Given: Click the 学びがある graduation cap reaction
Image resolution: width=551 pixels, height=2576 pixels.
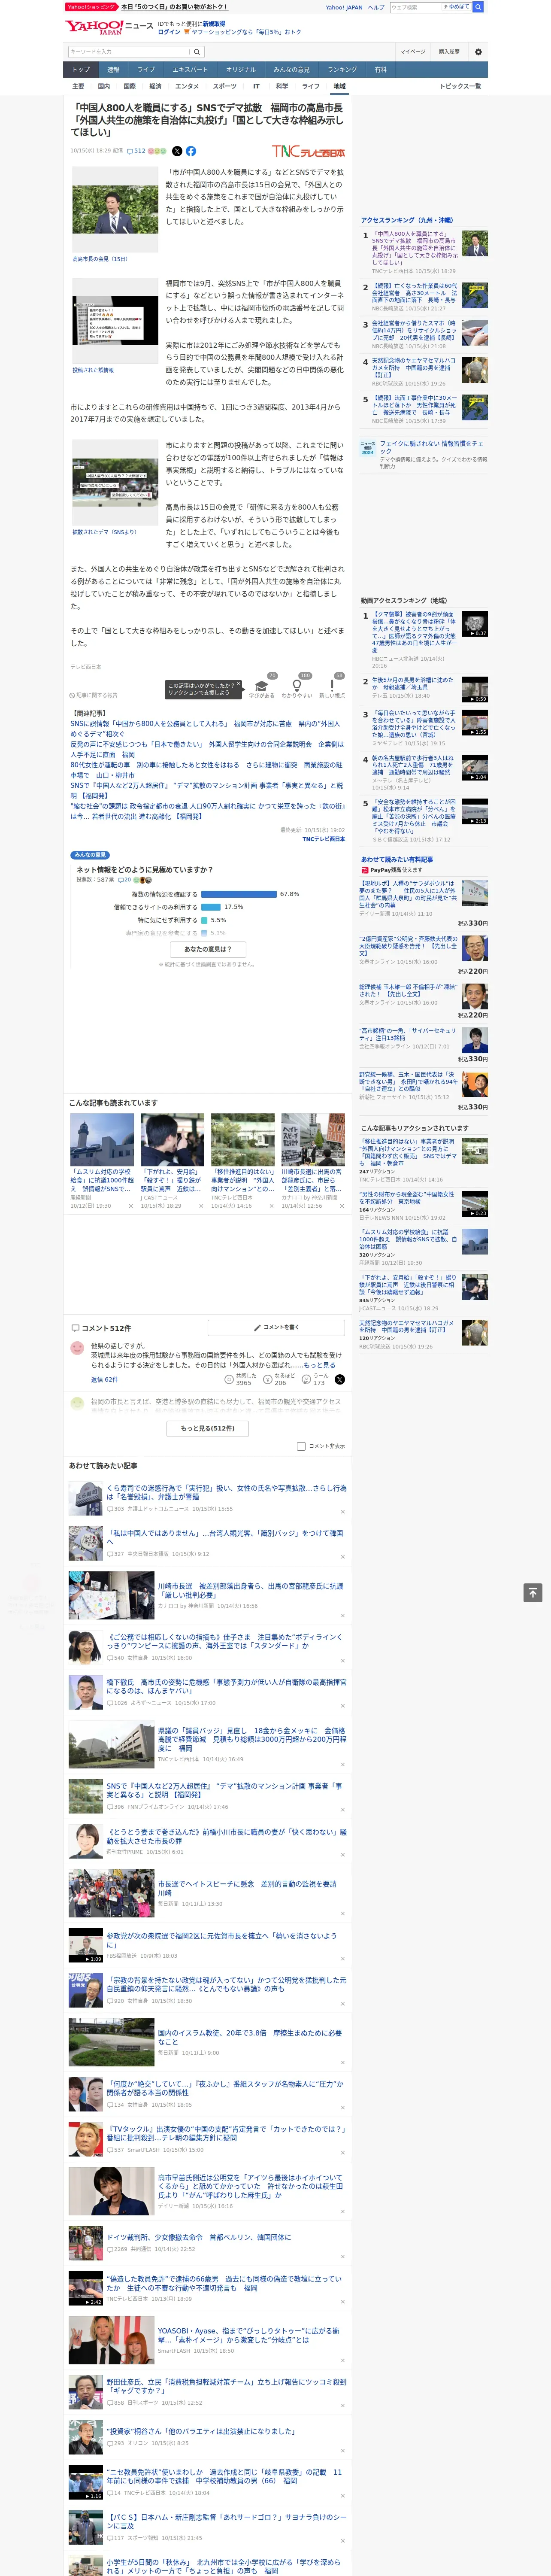Looking at the screenshot, I should 262,686.
